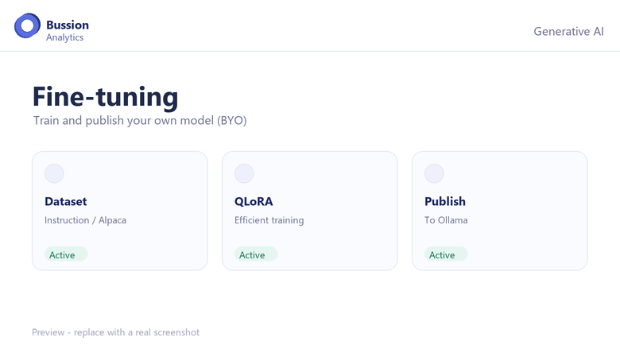The width and height of the screenshot is (620, 349).
Task: Select the QLoRA card title
Action: 254,201
